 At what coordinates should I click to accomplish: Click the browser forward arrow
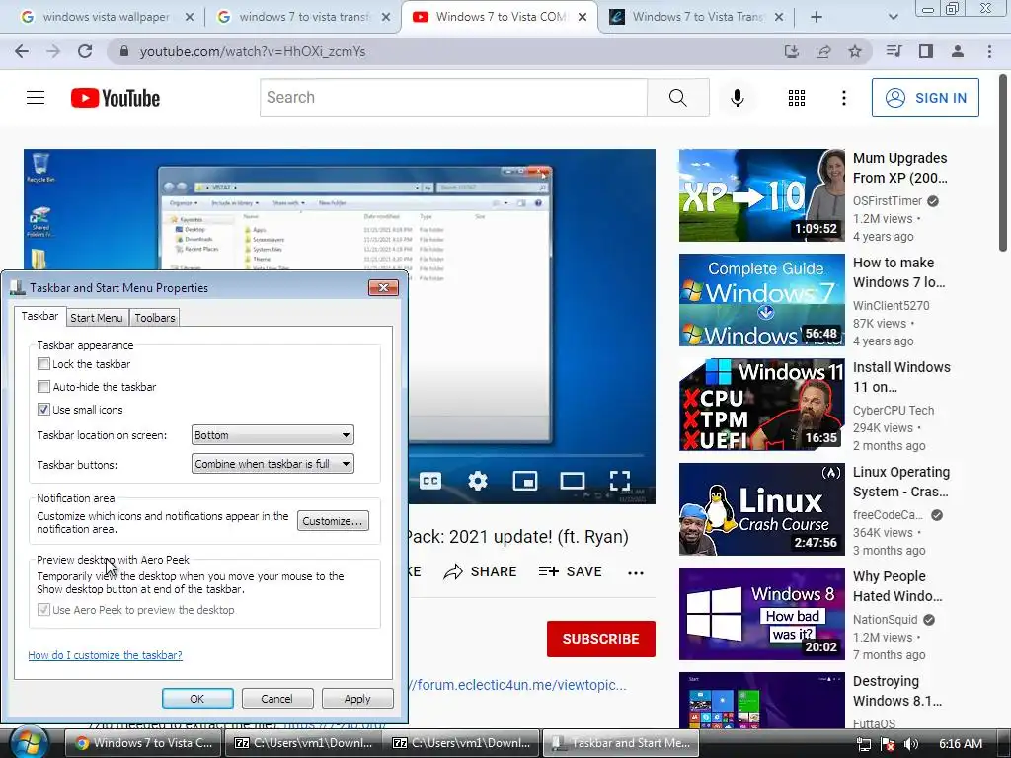coord(53,51)
